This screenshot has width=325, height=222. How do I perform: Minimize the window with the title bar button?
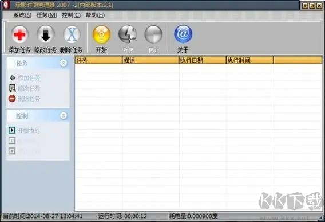pos(305,6)
